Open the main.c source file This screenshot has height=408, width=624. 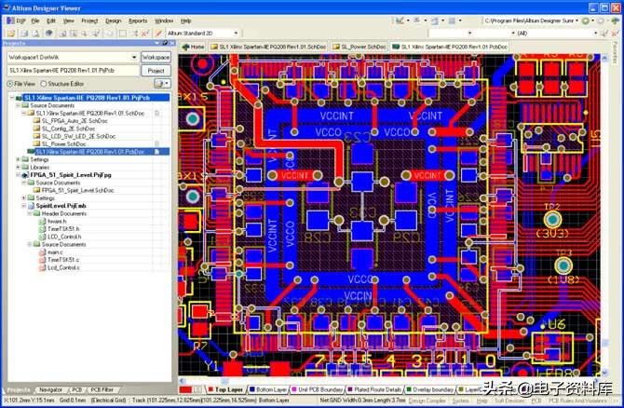coord(54,253)
